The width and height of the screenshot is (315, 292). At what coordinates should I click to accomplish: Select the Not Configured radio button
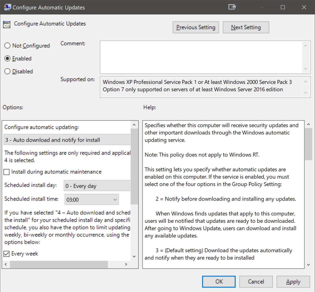(7, 45)
